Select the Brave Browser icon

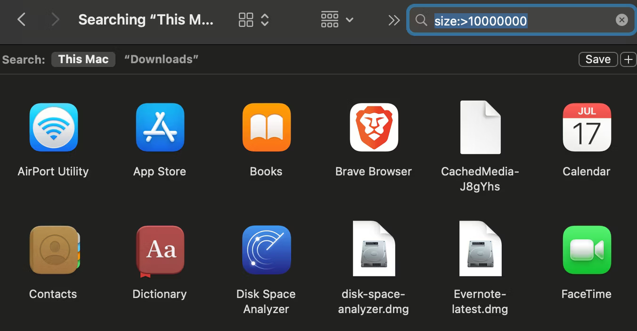[x=374, y=127]
